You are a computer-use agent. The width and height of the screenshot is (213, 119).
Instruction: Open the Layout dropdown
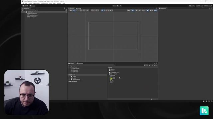(208, 6)
